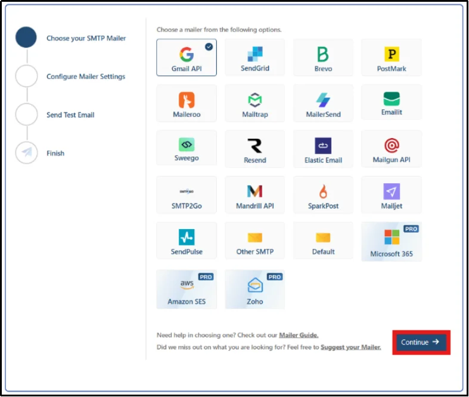This screenshot has height=397, width=469.
Task: Select the Emailit mailer
Action: [x=392, y=102]
